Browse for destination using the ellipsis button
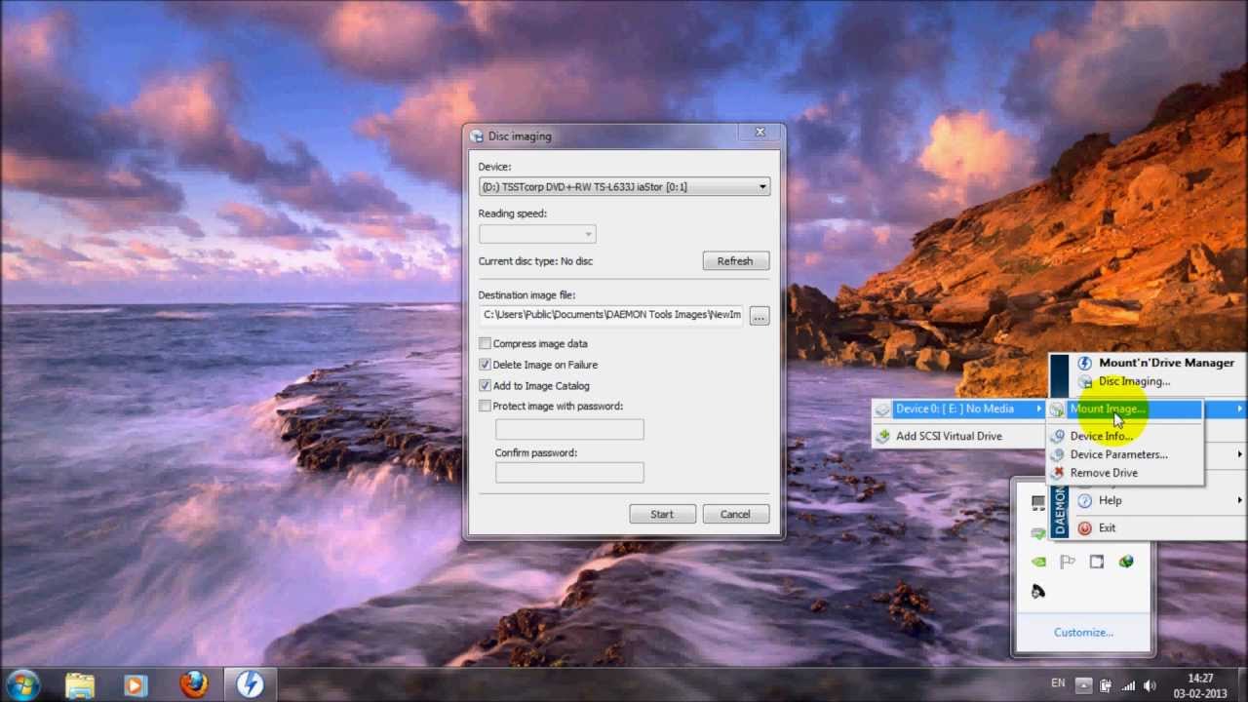The width and height of the screenshot is (1248, 702). [x=760, y=316]
